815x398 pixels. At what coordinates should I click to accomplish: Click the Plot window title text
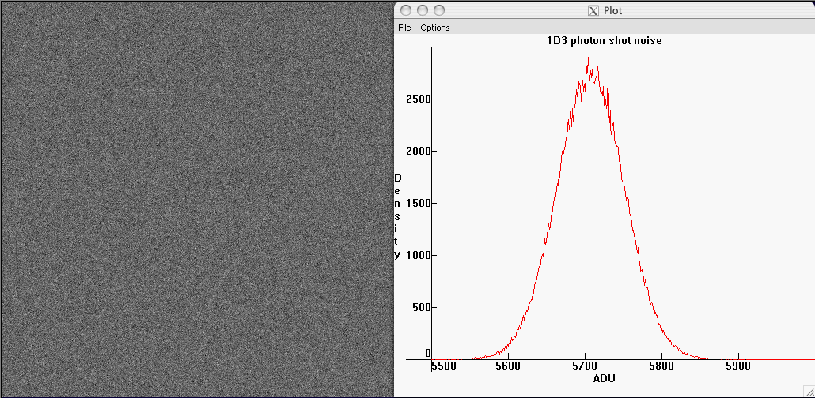click(x=612, y=10)
